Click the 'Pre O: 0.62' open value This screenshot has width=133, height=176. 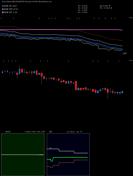[x=83, y=6]
